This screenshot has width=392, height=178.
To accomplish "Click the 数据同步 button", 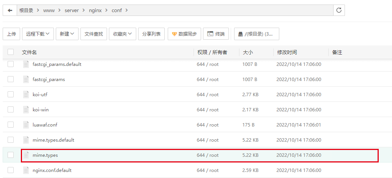I will click(184, 34).
